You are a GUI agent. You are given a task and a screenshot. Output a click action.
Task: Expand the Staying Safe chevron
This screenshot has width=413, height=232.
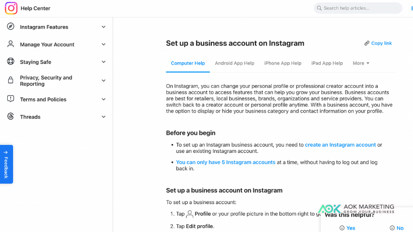coord(103,62)
